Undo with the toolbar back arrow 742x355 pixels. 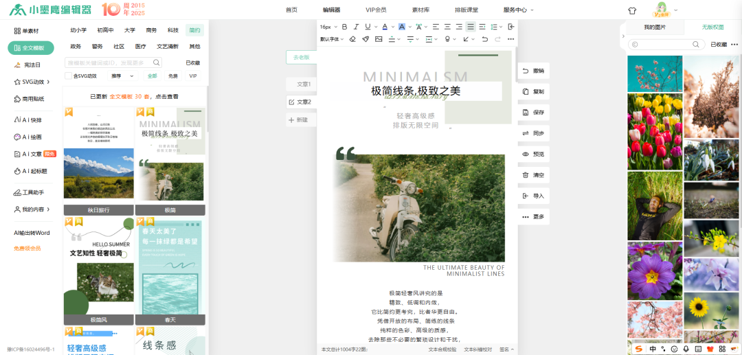(x=484, y=39)
